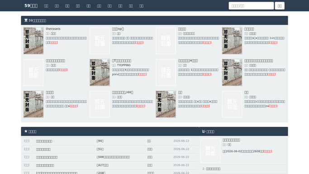Click the red link after the description containing 1vn

click(x=273, y=43)
